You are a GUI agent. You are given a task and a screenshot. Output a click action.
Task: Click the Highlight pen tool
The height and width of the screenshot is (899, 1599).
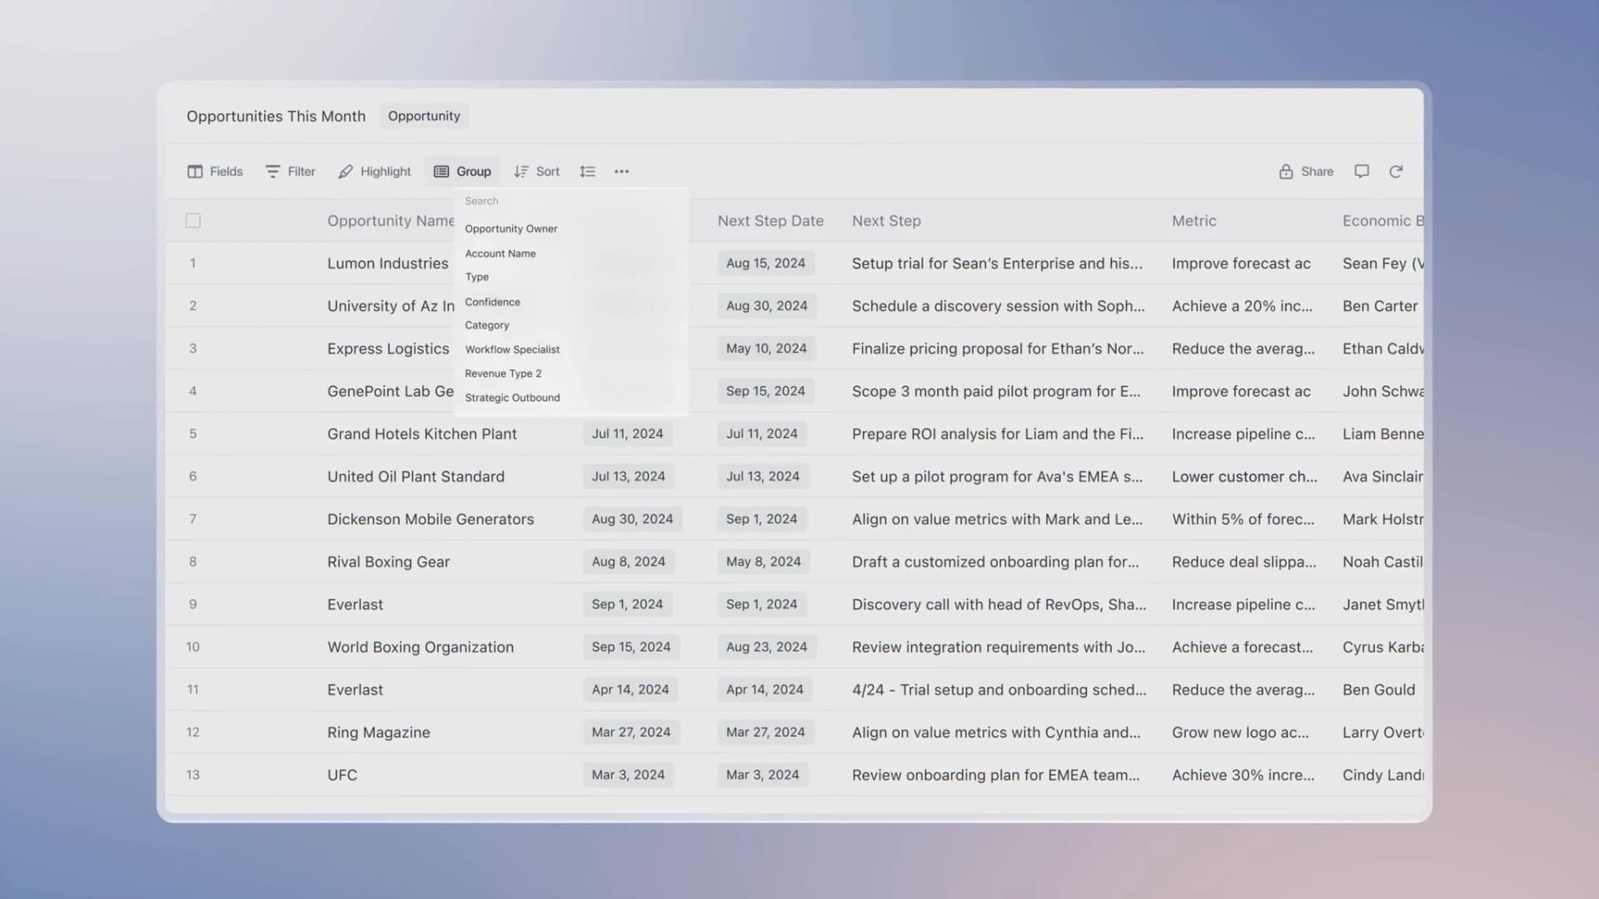(x=374, y=171)
